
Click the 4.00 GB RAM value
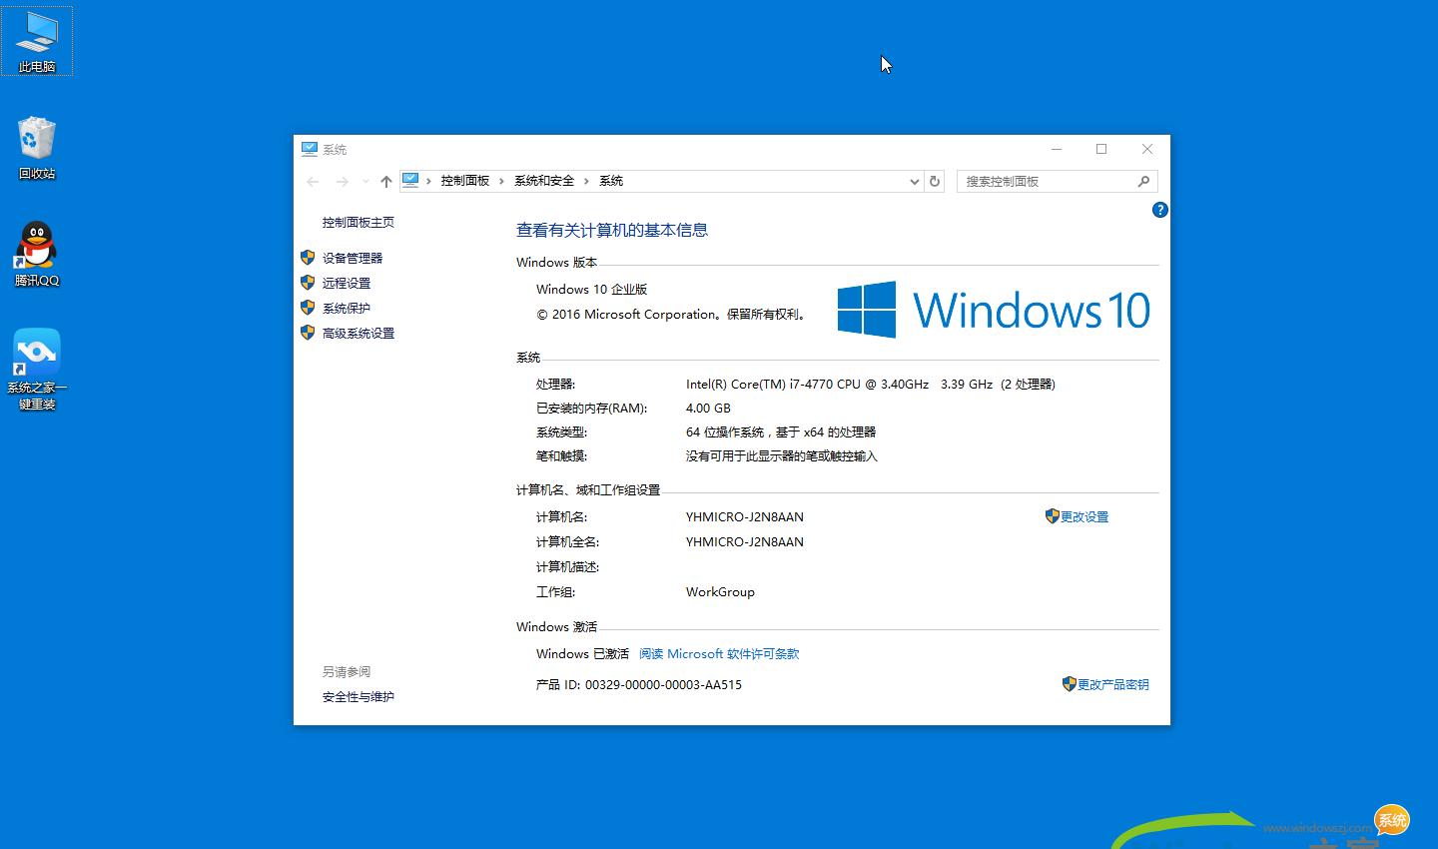point(708,408)
